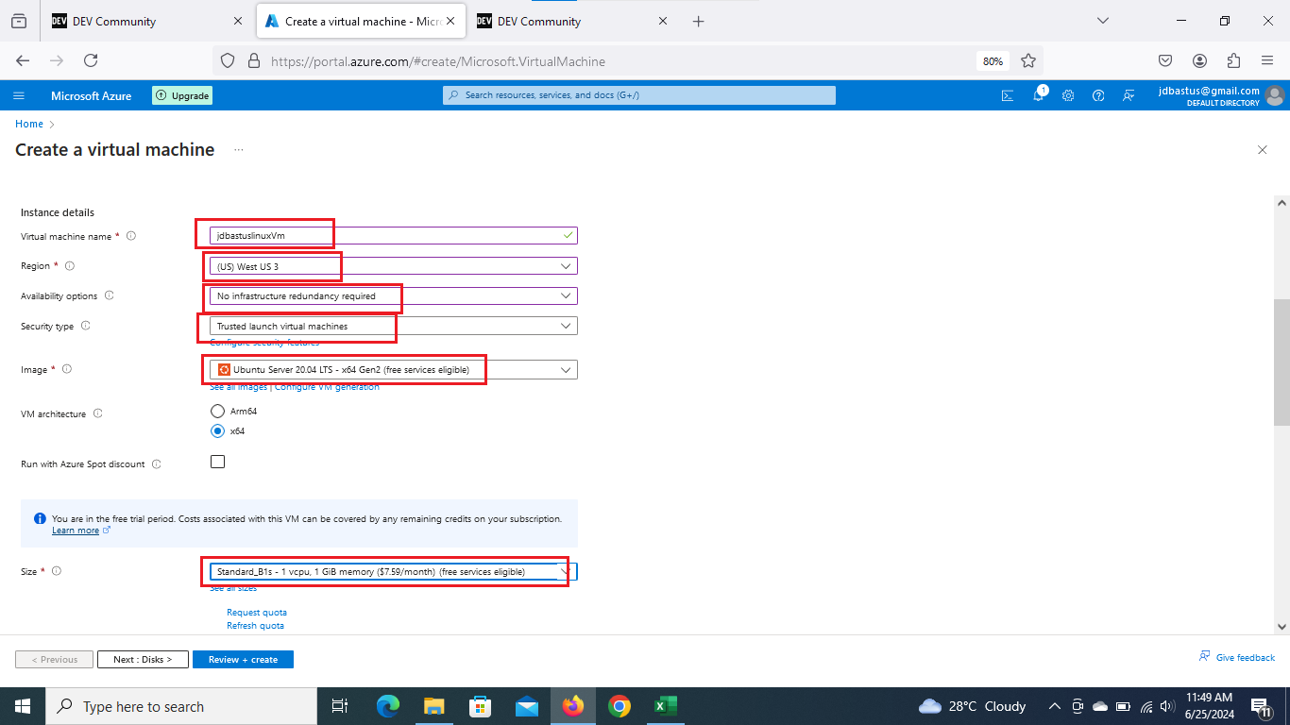Bookmark this page with the star icon
This screenshot has width=1290, height=725.
tap(1028, 60)
